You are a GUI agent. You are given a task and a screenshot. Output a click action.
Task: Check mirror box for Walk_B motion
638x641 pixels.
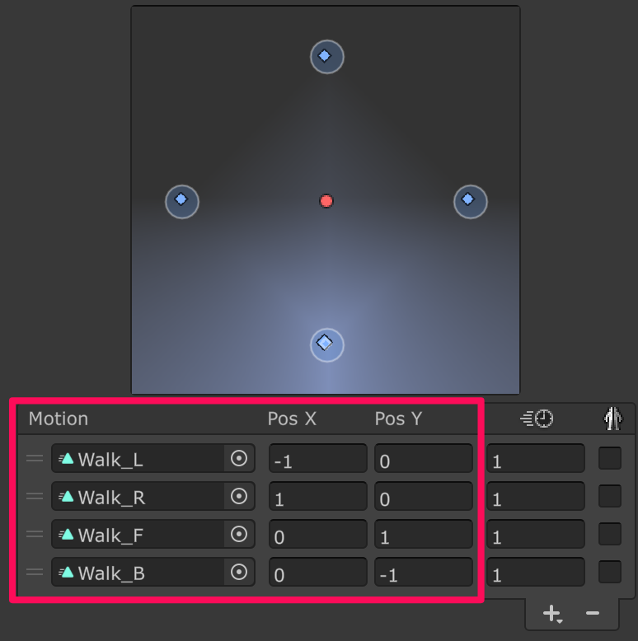click(610, 573)
